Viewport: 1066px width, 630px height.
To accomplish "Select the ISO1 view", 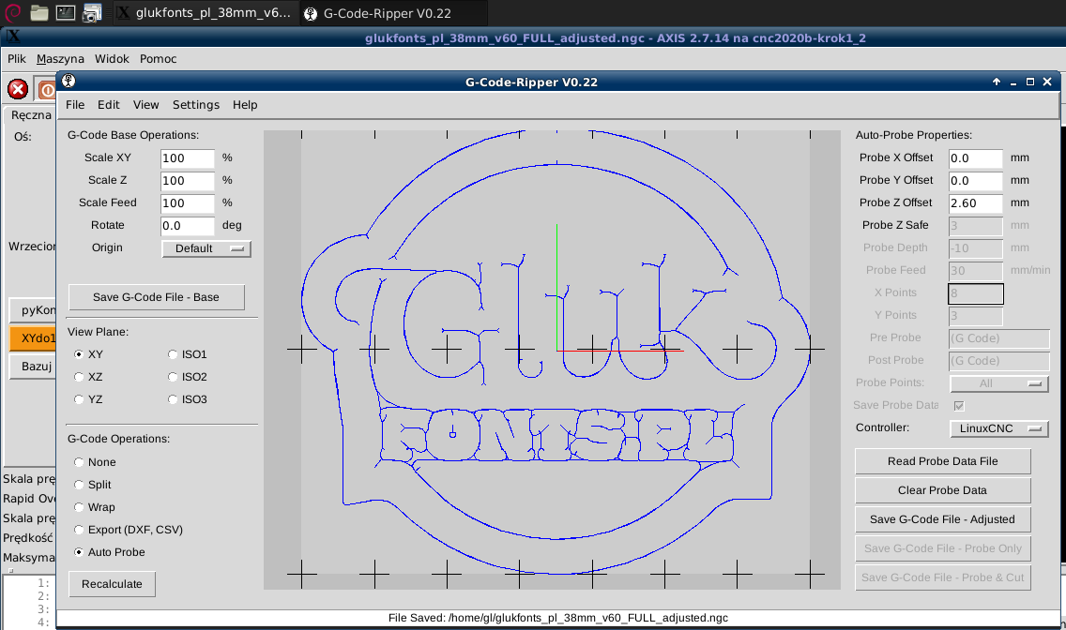I will pyautogui.click(x=173, y=354).
